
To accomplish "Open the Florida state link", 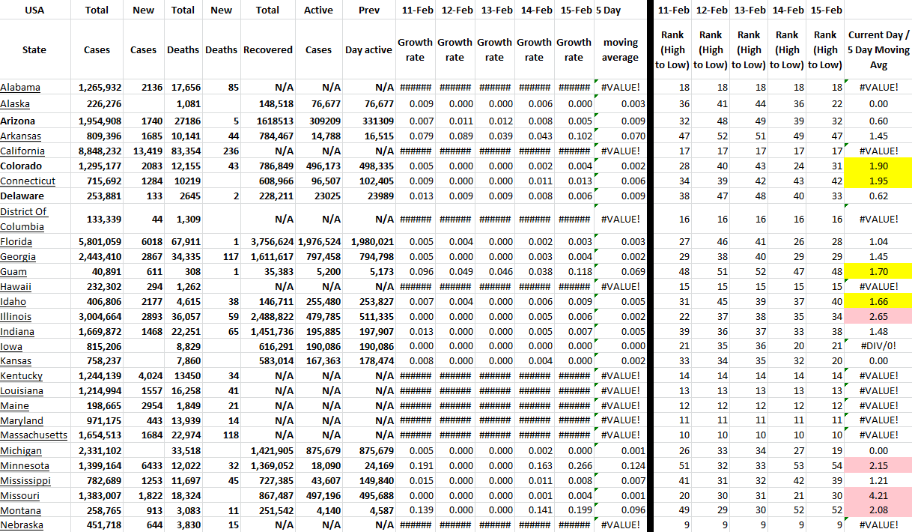I will (x=16, y=242).
